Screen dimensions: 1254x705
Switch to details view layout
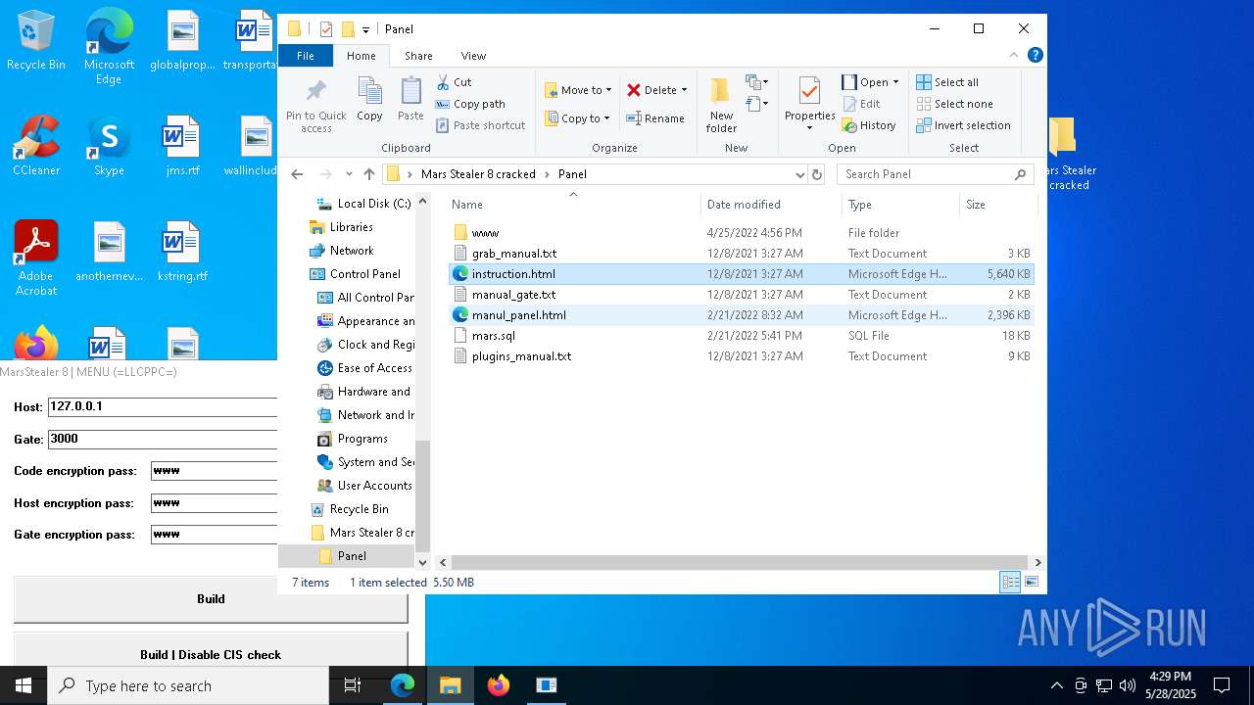click(1010, 583)
